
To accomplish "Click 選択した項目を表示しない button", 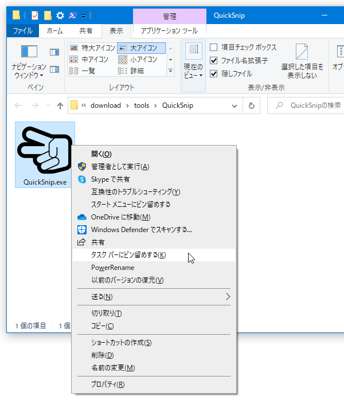I will pyautogui.click(x=302, y=61).
